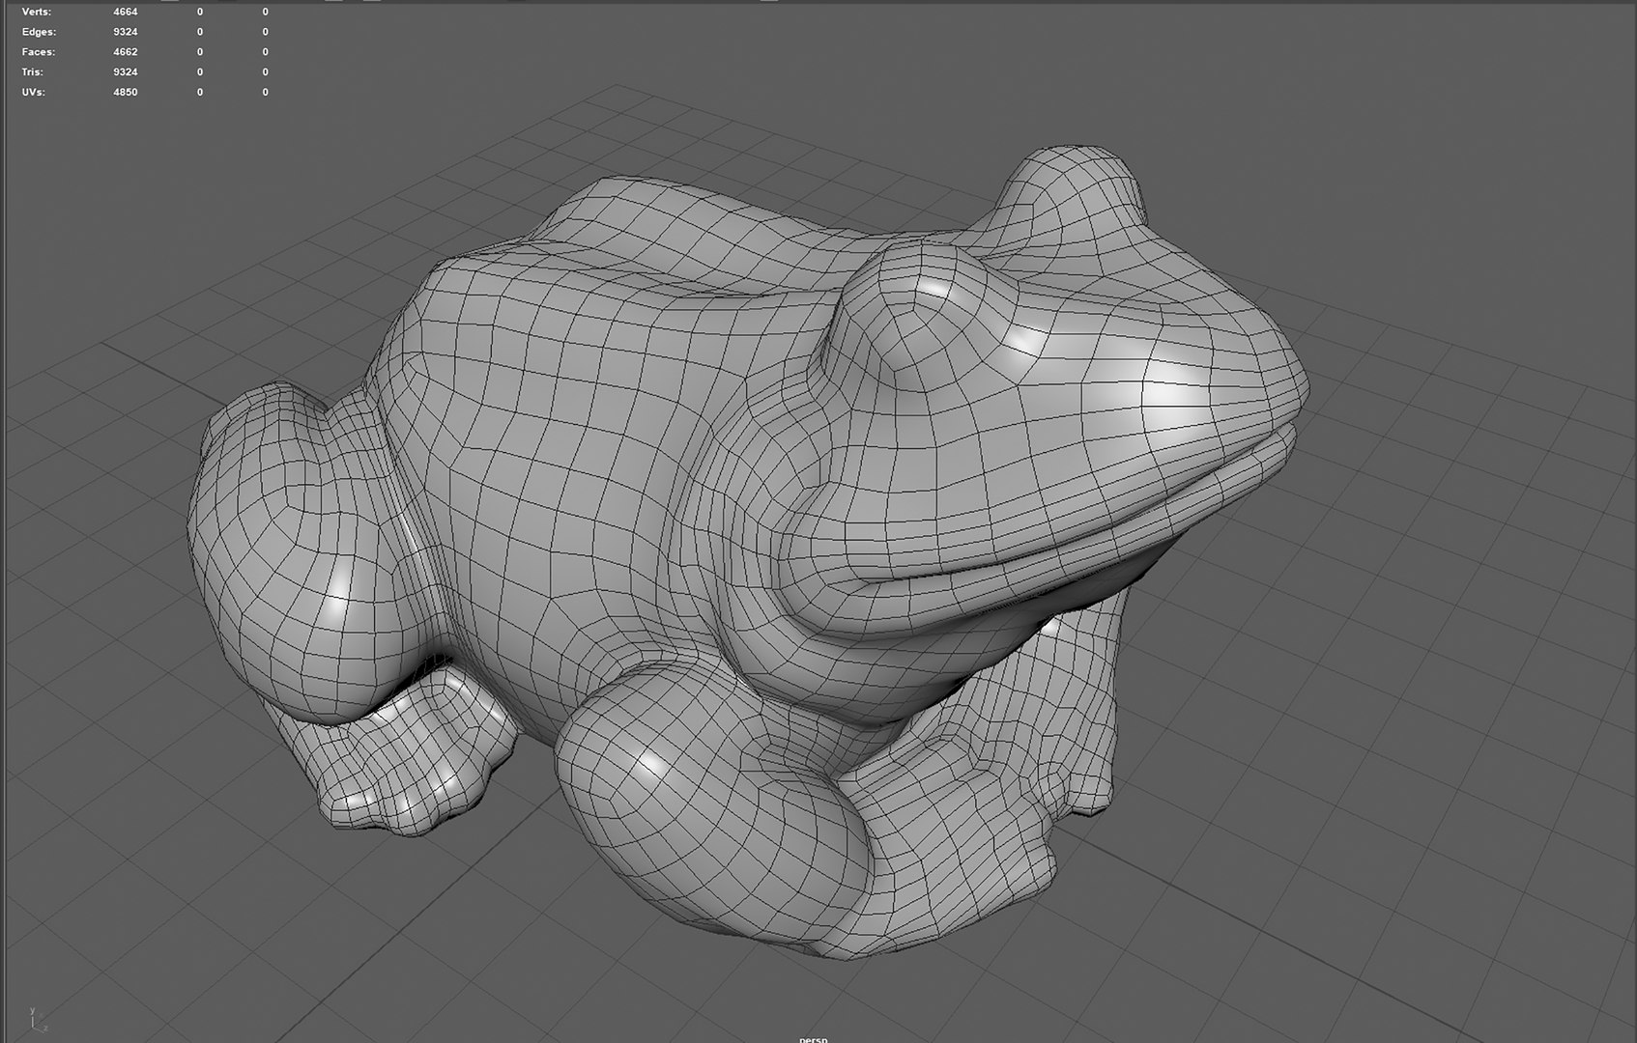The image size is (1637, 1043).
Task: Click the Faces count value 4662
Action: pos(126,52)
